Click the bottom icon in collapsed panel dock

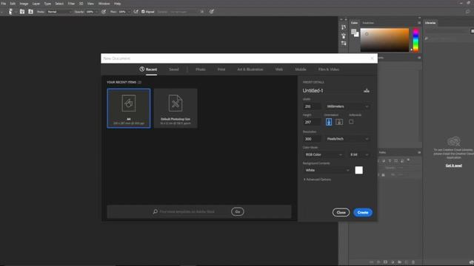pos(344,44)
